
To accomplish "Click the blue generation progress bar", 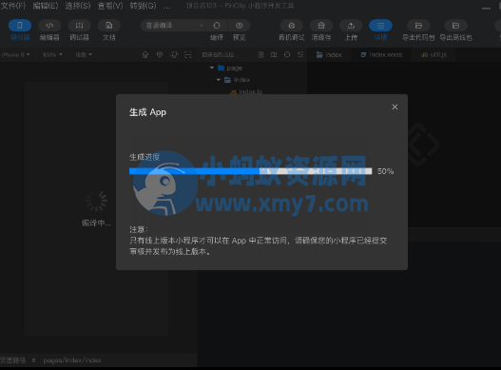I will click(x=250, y=171).
